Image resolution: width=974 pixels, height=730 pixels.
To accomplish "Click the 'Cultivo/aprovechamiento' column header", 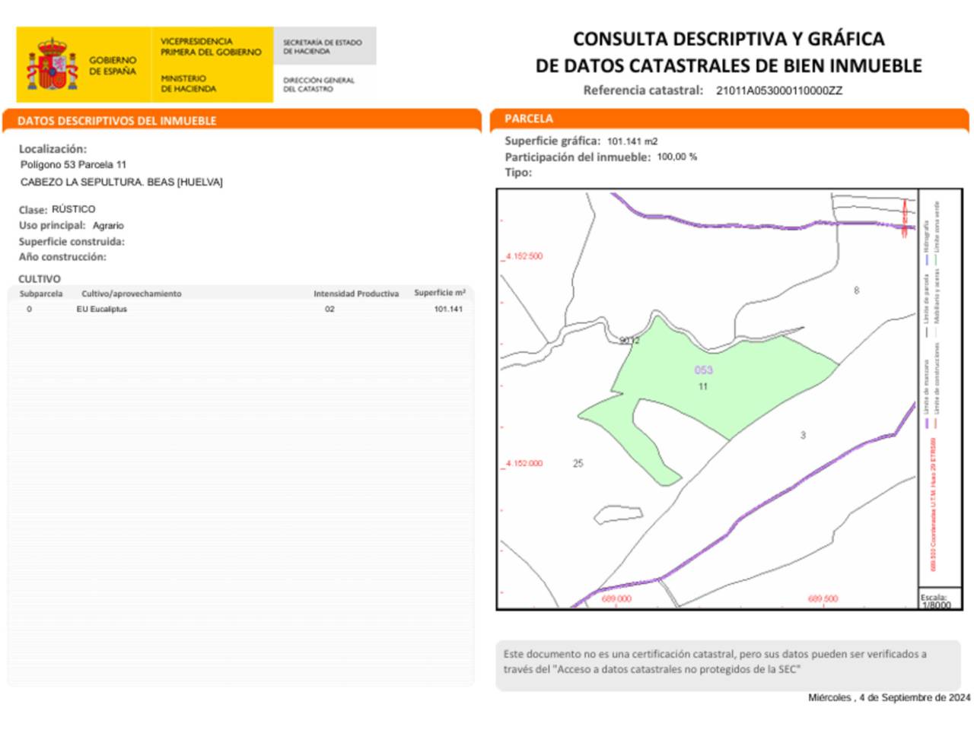I will [x=132, y=294].
